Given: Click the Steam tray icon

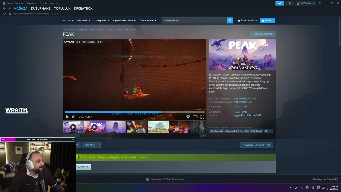Looking at the screenshot, I should tap(296, 188).
